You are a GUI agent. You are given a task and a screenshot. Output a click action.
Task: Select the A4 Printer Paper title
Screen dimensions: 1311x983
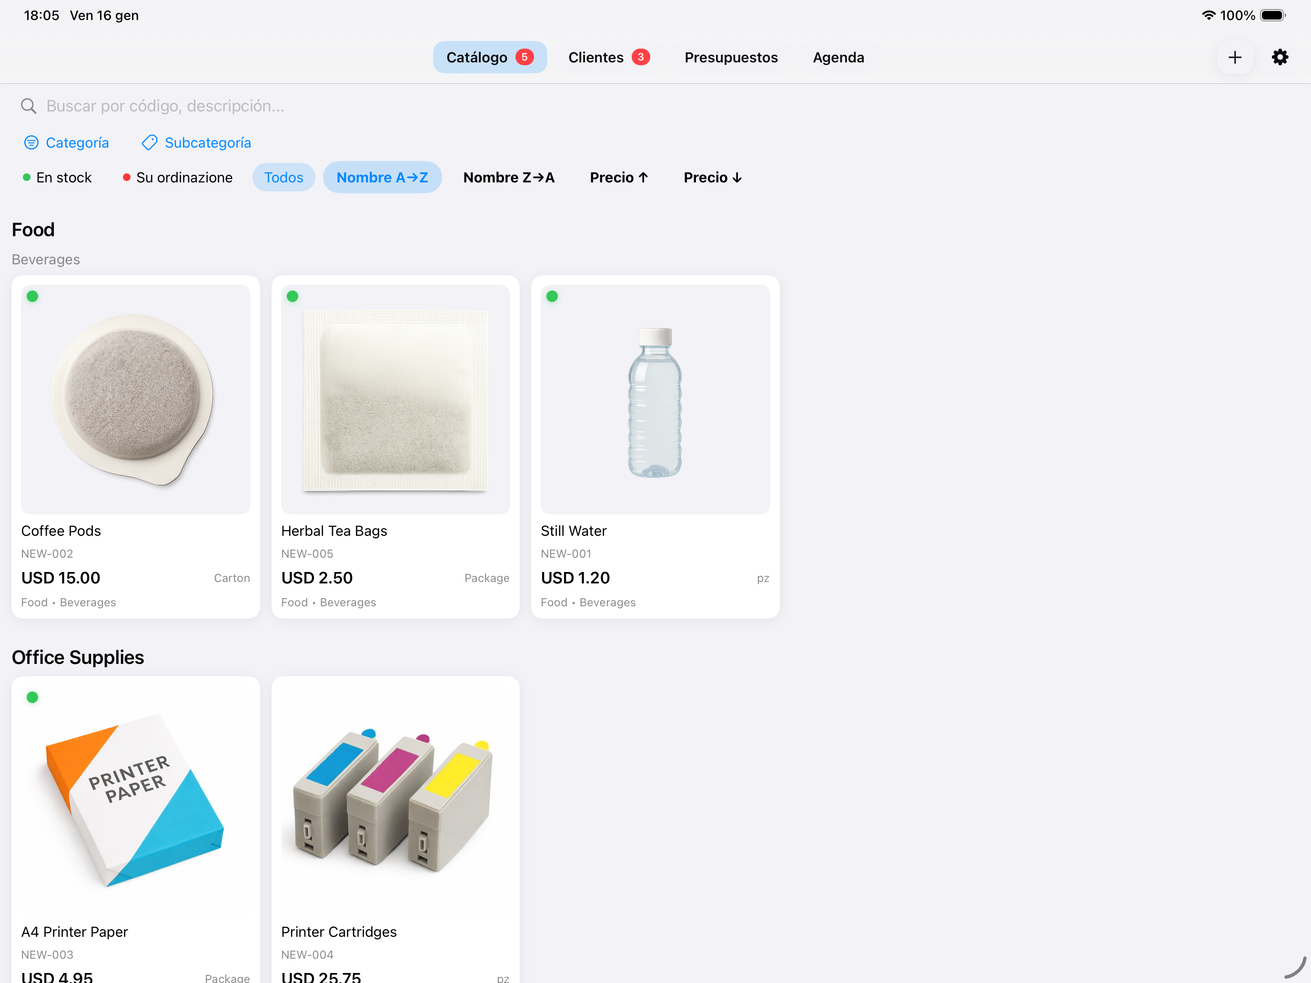point(75,932)
